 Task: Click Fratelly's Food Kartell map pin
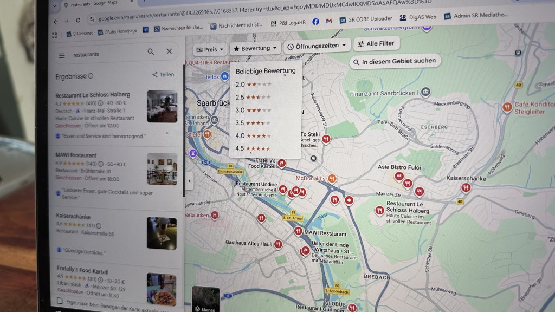(x=281, y=163)
